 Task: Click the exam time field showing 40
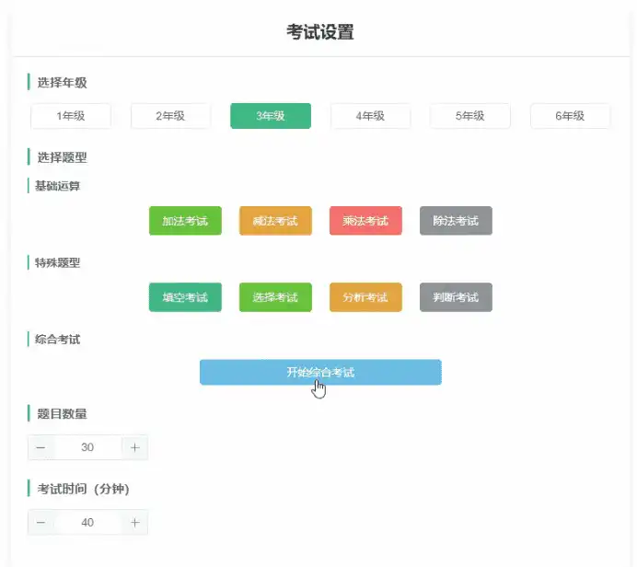[87, 522]
